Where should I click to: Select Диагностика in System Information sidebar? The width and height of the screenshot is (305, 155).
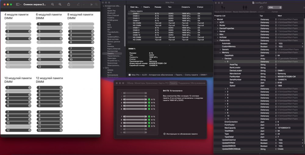click(113, 39)
